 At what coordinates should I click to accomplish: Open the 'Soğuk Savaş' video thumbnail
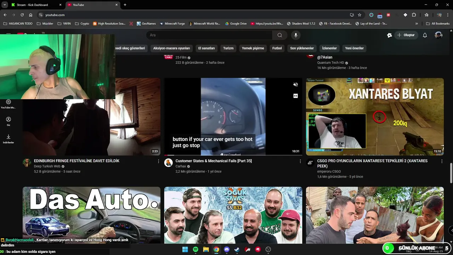tap(233, 215)
